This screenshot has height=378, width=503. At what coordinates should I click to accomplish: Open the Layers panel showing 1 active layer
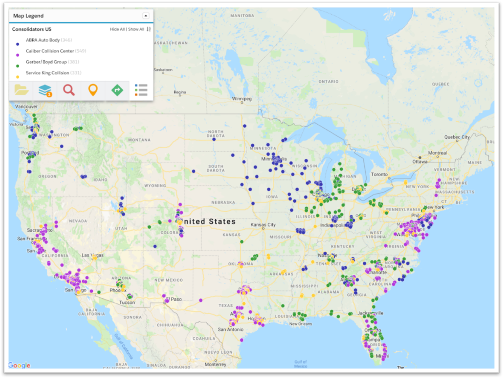click(x=45, y=90)
